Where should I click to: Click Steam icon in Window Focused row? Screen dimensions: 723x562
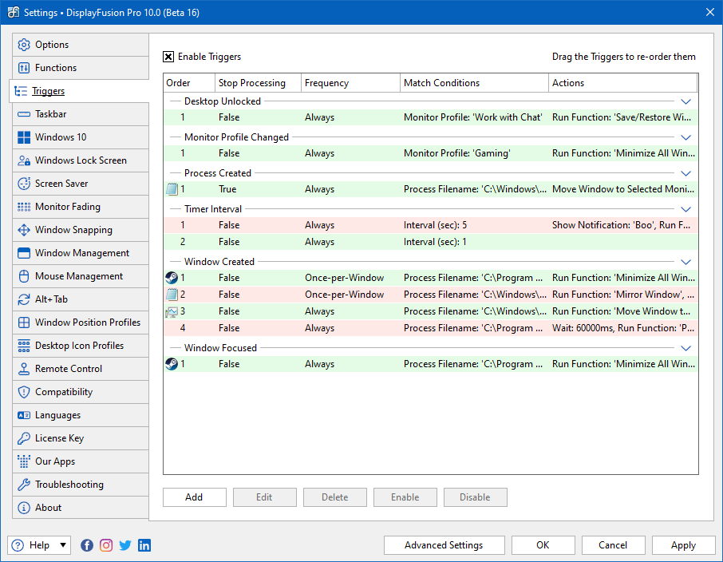[x=172, y=363]
